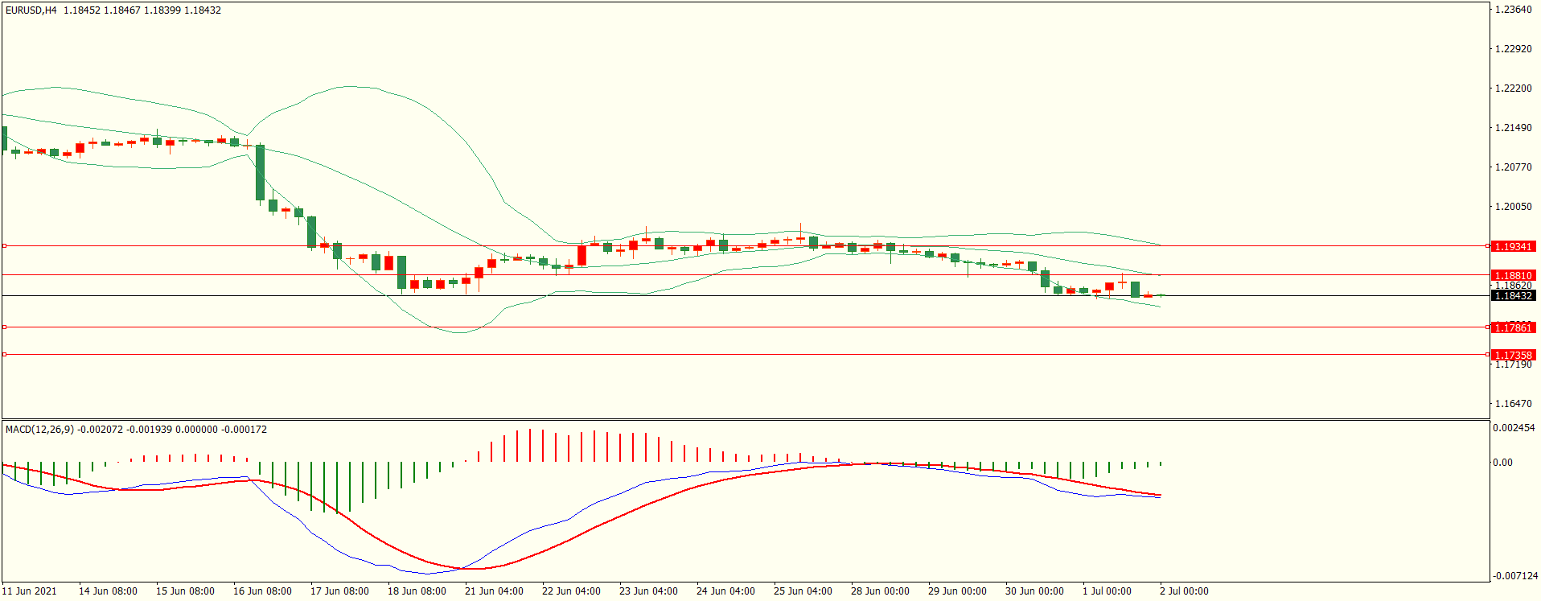Click the -0.007124 MACD scale label
This screenshot has height=601, width=1541.
[x=1515, y=576]
